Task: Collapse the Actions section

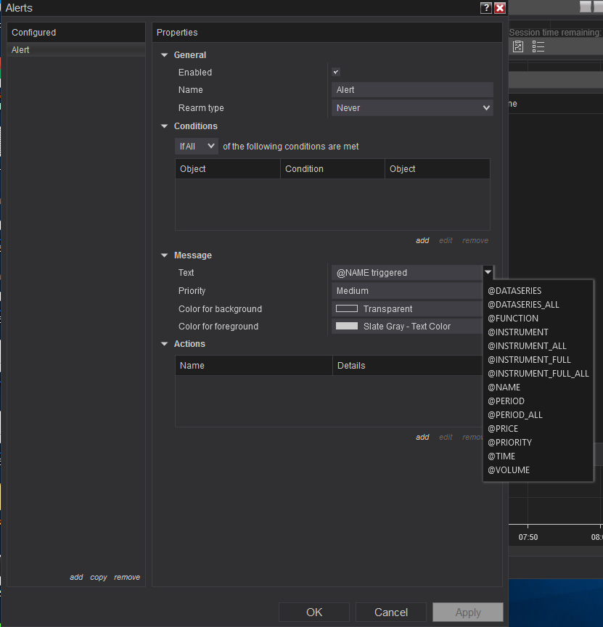Action: point(165,344)
